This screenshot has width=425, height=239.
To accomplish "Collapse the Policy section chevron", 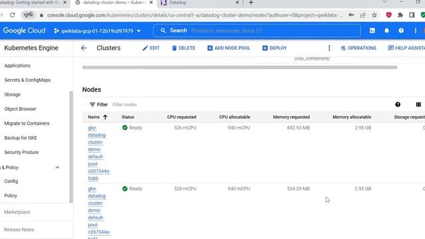I will tap(58, 167).
